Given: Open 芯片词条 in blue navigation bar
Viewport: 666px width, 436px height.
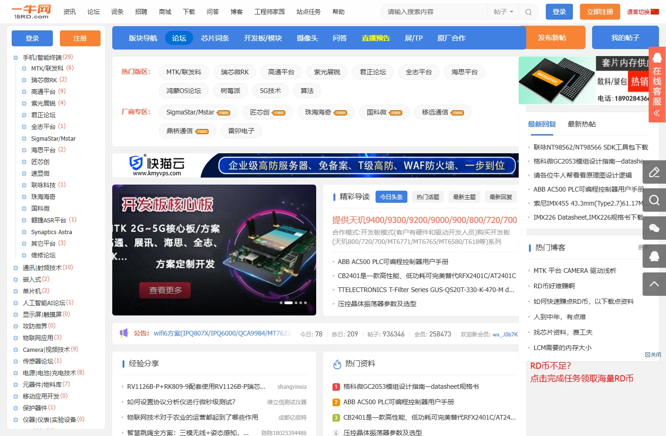Looking at the screenshot, I should point(215,38).
